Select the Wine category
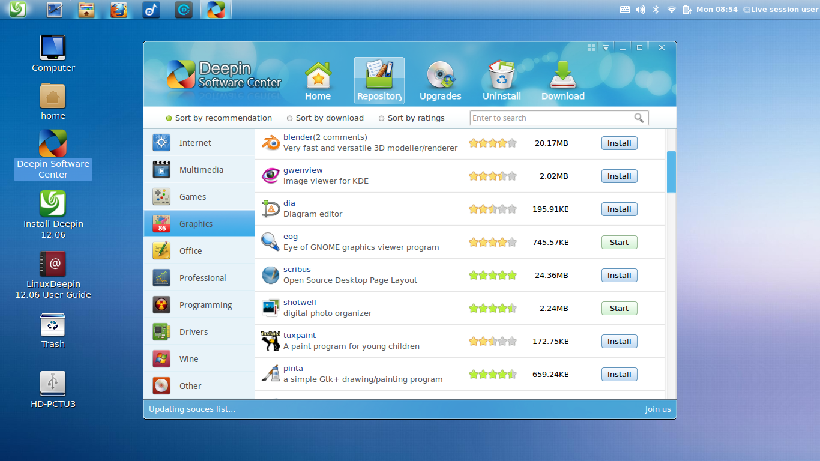 pyautogui.click(x=199, y=359)
